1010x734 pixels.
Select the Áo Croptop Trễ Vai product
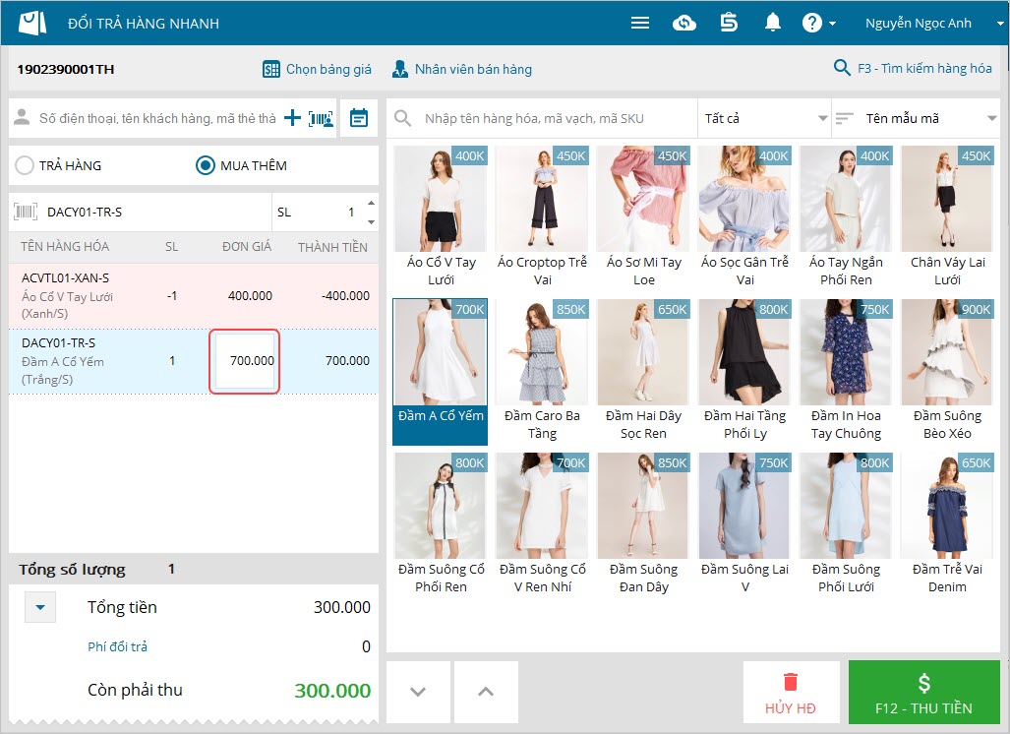542,217
